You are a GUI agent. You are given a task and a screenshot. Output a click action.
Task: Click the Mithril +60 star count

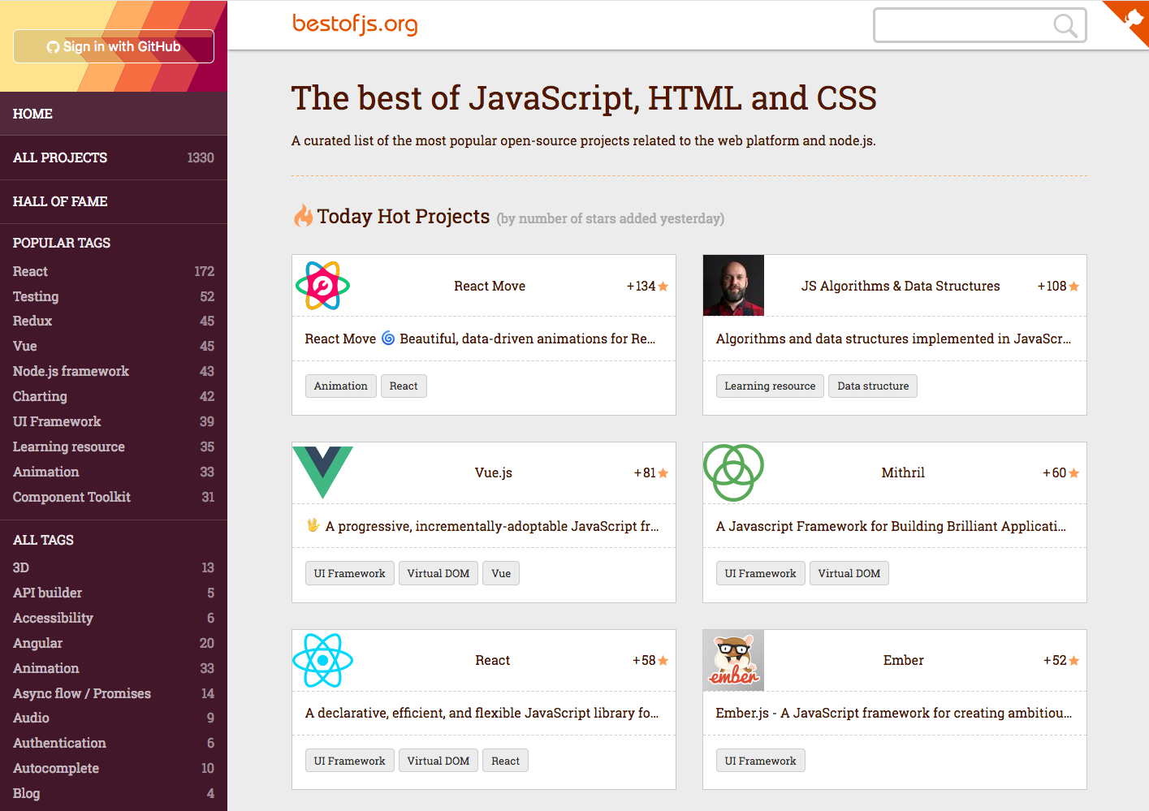[x=1061, y=472]
